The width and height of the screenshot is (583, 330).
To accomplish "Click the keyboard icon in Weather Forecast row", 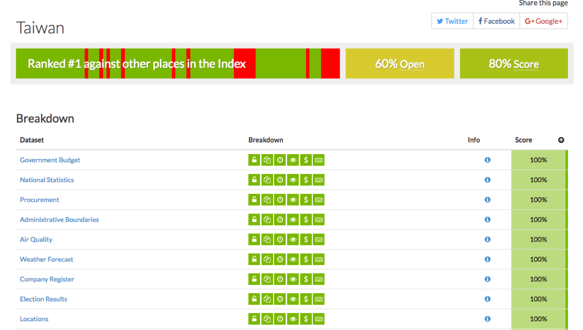I will [x=319, y=260].
